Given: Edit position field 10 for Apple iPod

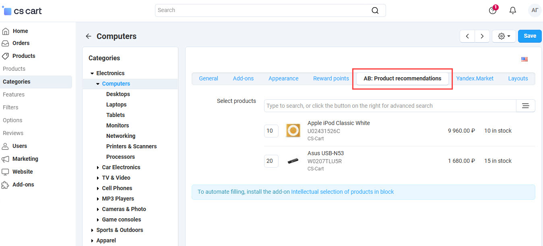Looking at the screenshot, I should tap(271, 131).
